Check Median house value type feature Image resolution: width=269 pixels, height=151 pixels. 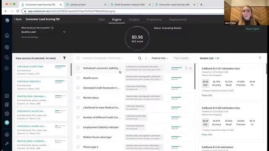(78, 137)
